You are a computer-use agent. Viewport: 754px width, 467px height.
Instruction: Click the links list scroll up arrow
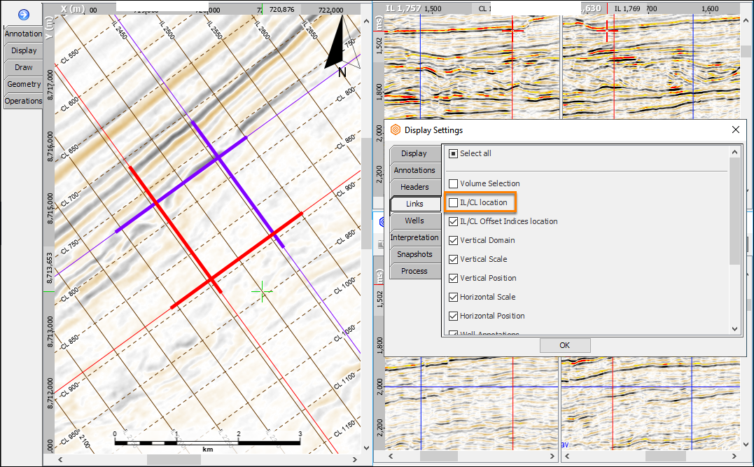point(734,152)
